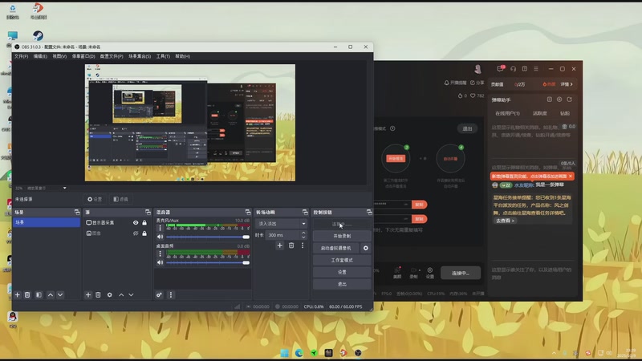Decrease transition duration with down stepper

(x=303, y=237)
